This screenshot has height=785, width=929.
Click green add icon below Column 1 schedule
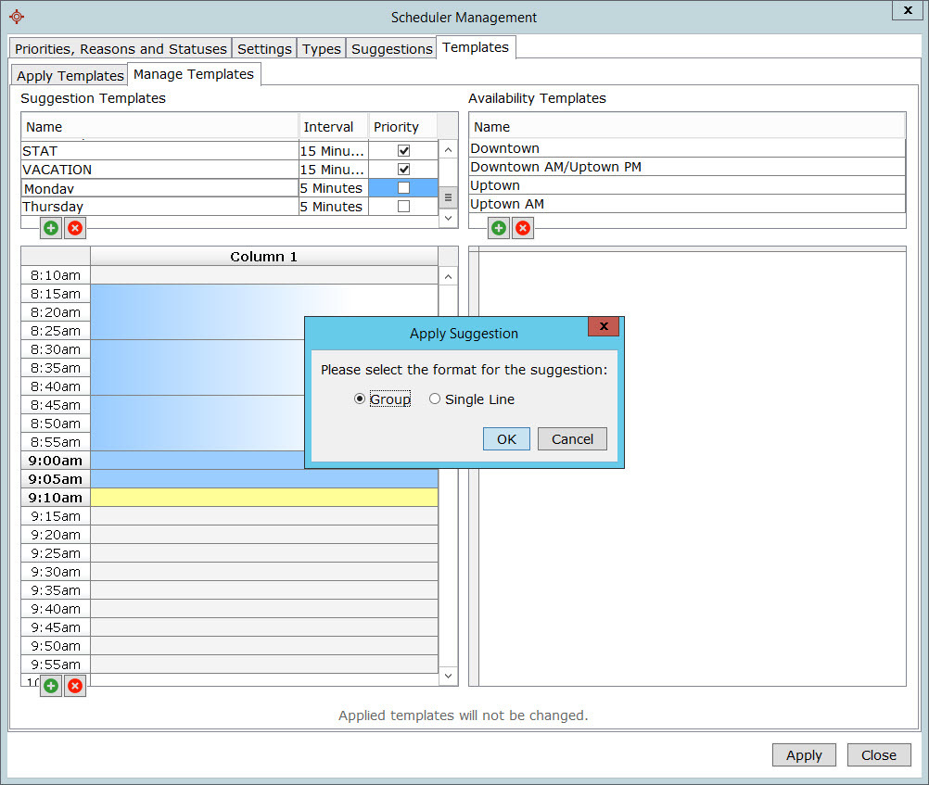[51, 686]
